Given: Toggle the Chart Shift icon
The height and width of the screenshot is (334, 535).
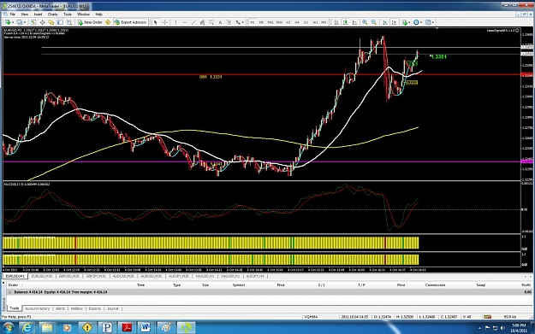Looking at the screenshot, I should coord(394,22).
